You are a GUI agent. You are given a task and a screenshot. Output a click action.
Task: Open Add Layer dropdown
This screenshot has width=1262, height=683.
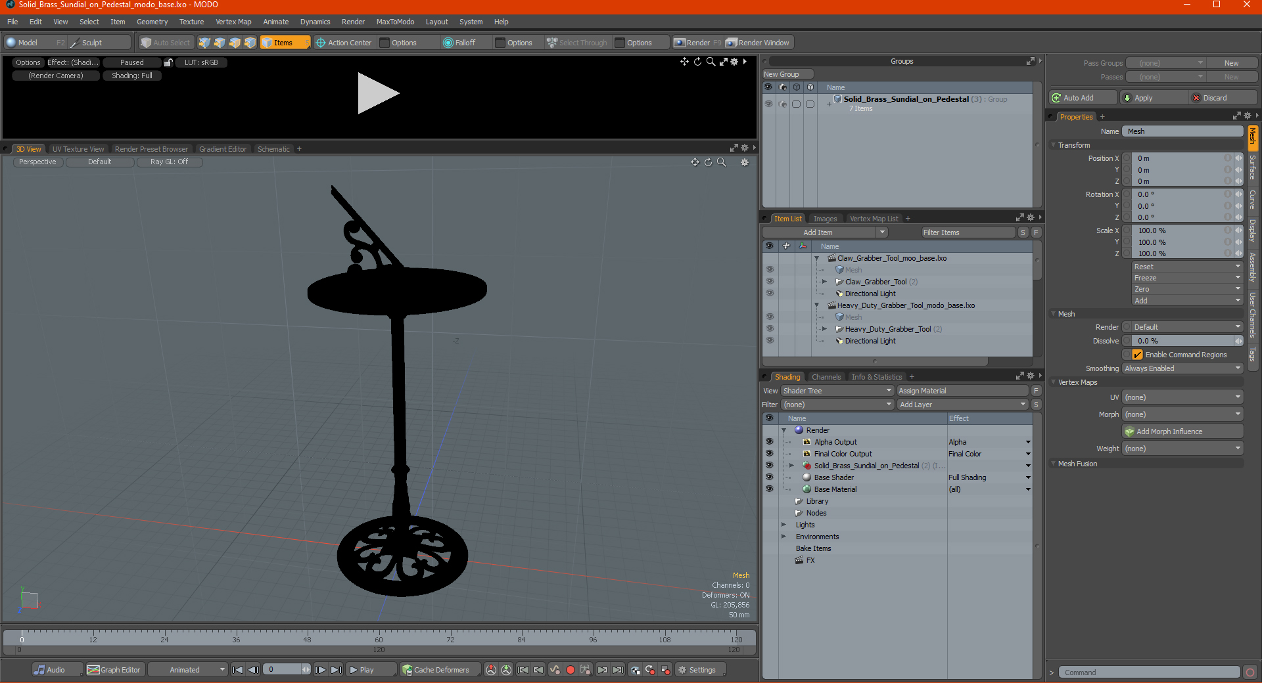[x=963, y=405]
